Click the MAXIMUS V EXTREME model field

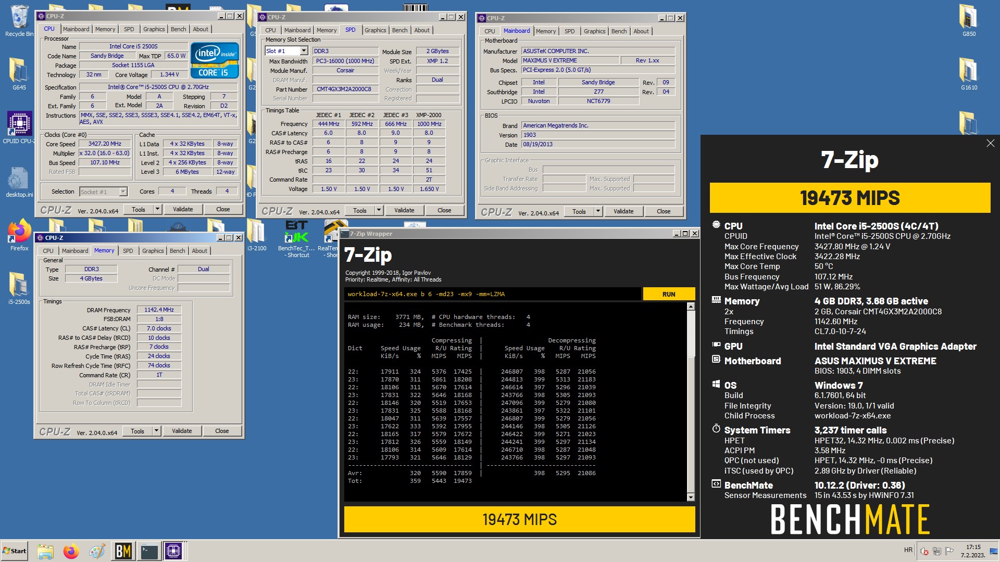[x=570, y=60]
